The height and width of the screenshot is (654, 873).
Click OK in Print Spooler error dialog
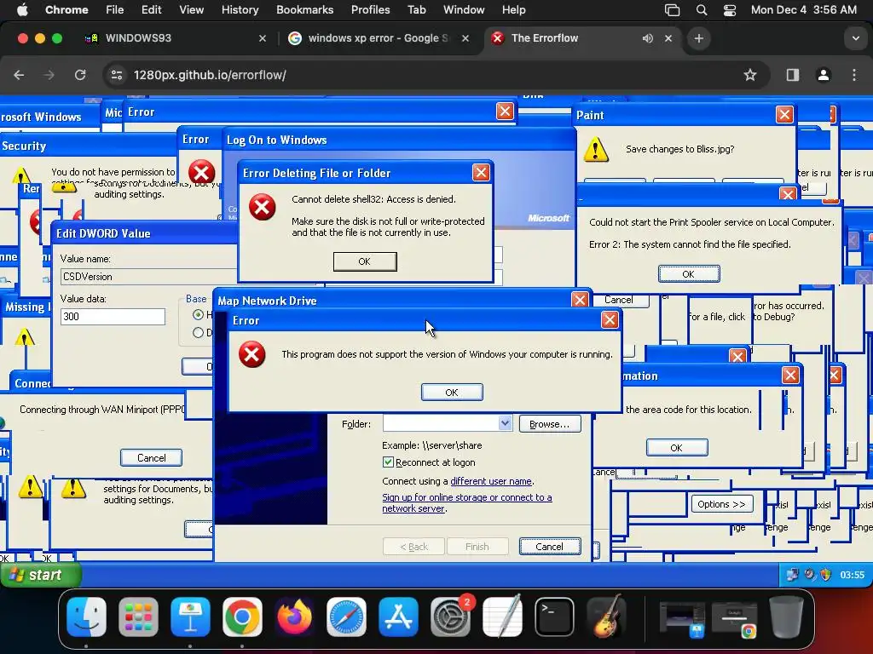[x=689, y=274]
